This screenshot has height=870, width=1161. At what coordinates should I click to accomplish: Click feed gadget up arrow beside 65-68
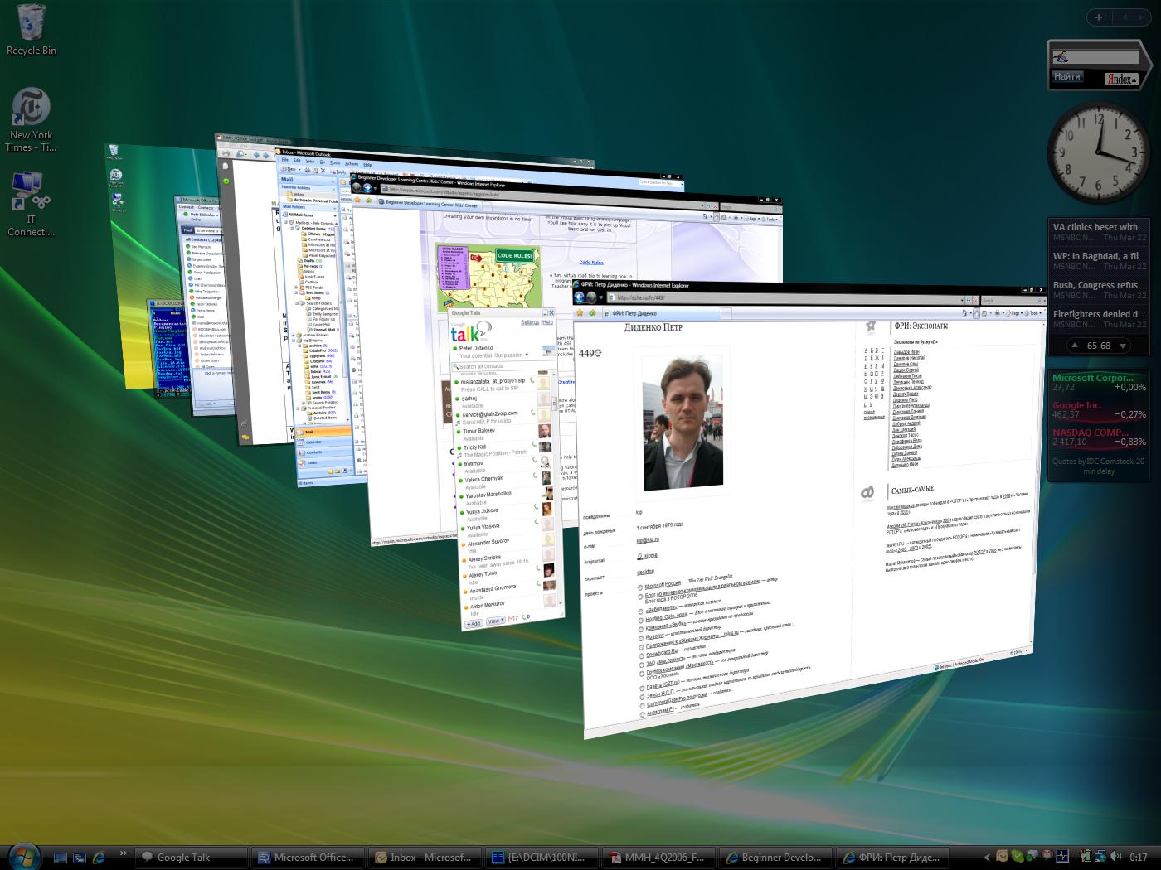[1075, 346]
